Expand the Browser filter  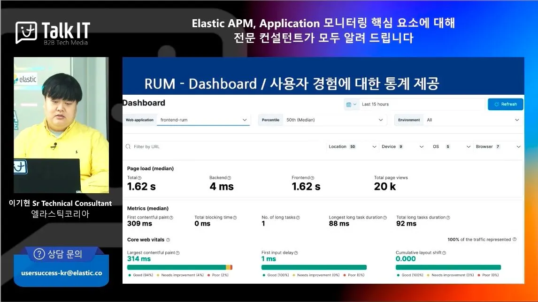pos(498,147)
